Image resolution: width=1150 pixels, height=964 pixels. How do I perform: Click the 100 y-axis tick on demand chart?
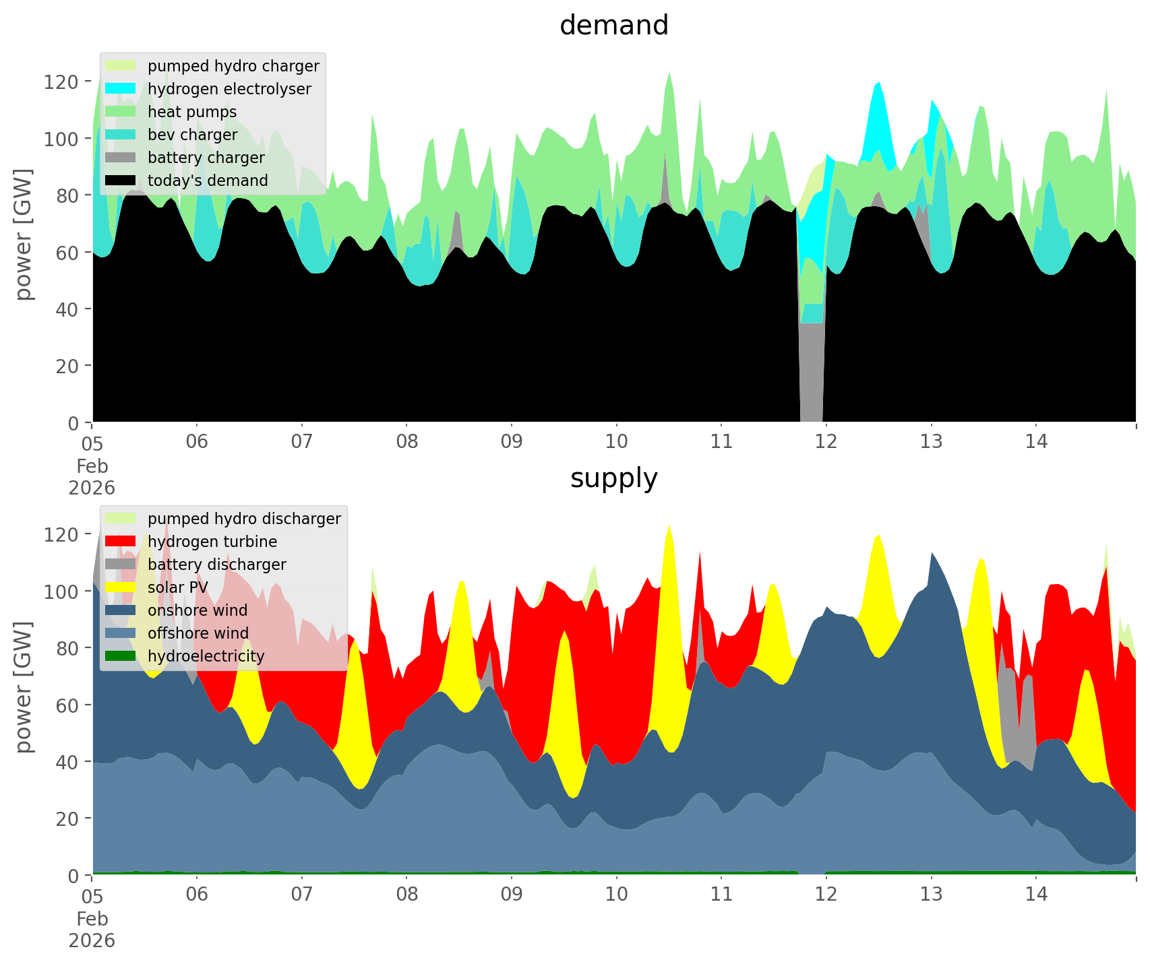point(66,139)
